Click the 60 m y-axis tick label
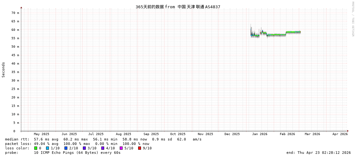The height and width of the screenshot is (157, 356). click(16, 30)
